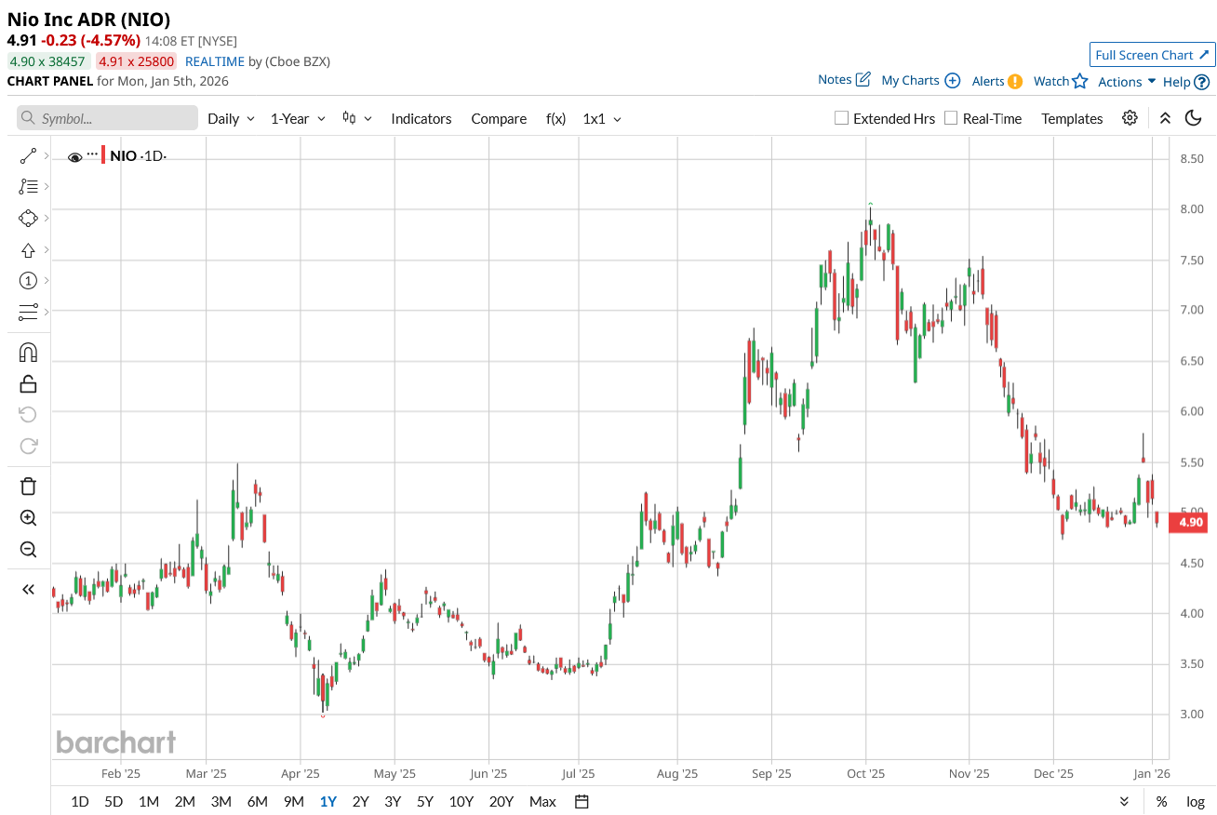Screen dimensions: 1217x815
Task: Expand the bottom double down chevron
Action: tap(1124, 801)
